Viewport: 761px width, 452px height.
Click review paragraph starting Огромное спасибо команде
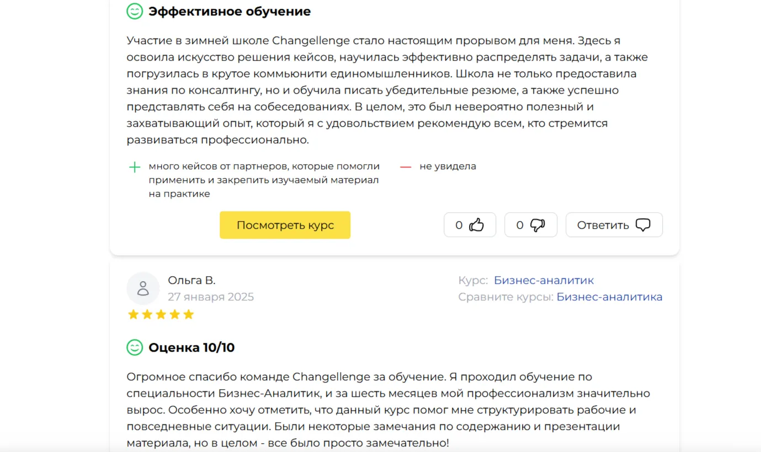tap(388, 410)
